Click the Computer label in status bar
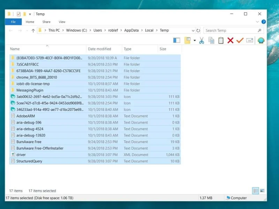 239,198
